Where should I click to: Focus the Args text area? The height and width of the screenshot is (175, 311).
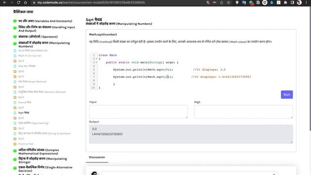(x=243, y=112)
